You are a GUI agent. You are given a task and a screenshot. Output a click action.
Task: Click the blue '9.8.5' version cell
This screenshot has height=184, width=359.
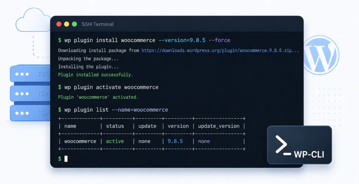point(175,141)
